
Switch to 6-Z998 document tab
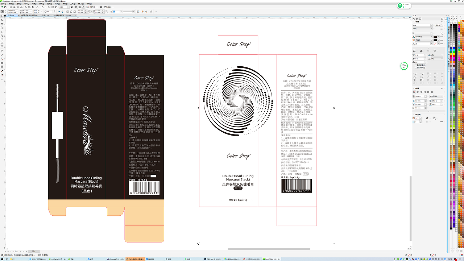click(x=28, y=16)
